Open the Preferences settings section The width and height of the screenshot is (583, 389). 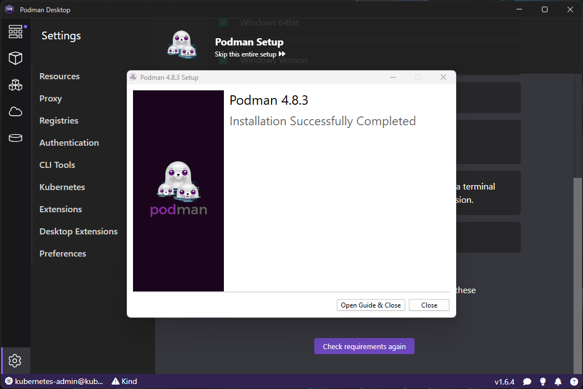click(63, 254)
